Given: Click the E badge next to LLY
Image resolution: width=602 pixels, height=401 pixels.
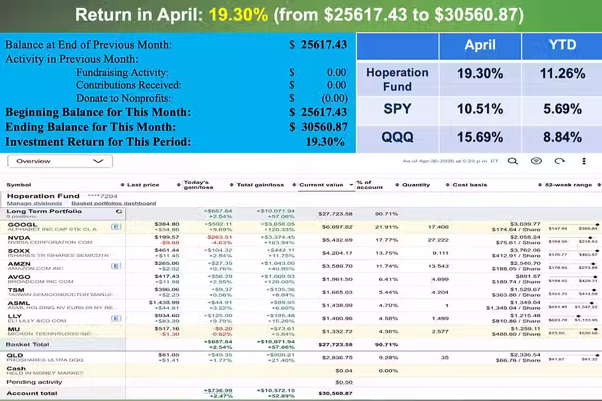Looking at the screenshot, I should 115,318.
